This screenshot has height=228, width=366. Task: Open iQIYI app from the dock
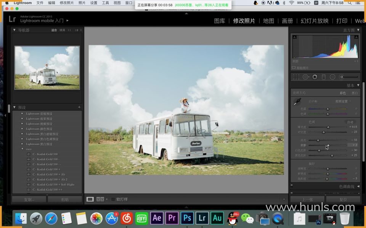coord(141,218)
